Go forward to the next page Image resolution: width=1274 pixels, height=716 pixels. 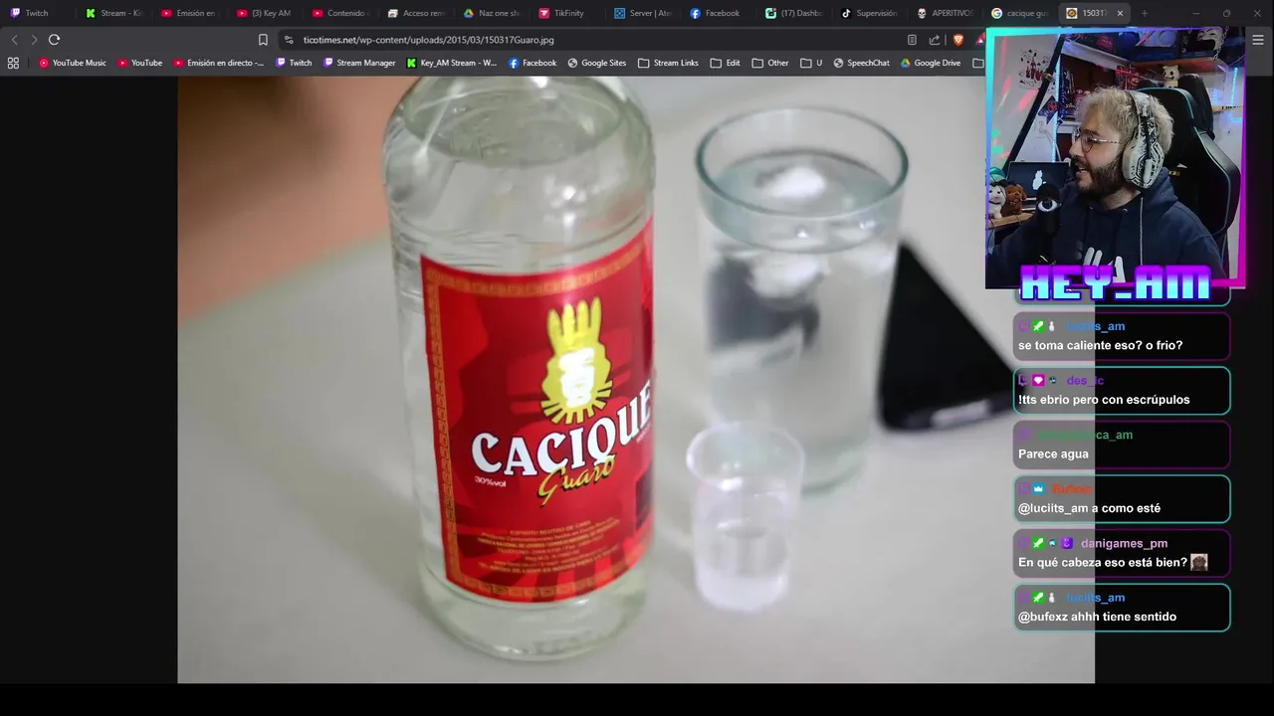tap(34, 40)
